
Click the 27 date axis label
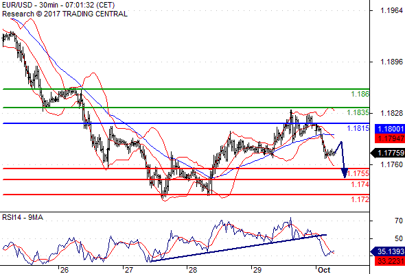click(x=129, y=270)
